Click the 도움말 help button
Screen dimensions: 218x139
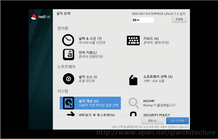[x=179, y=19]
